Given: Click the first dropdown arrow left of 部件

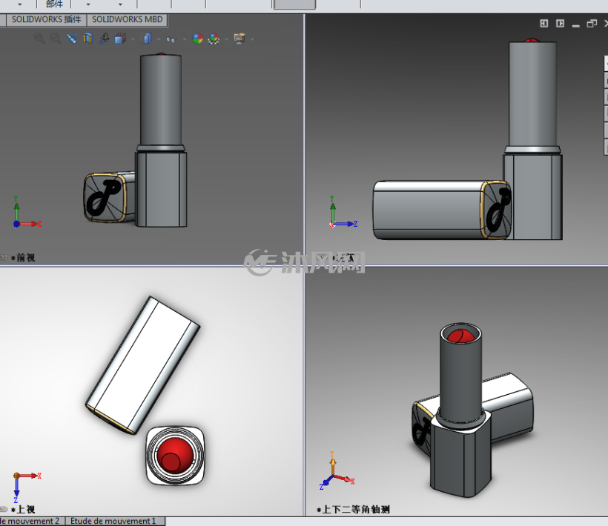Looking at the screenshot, I should coord(20,4).
